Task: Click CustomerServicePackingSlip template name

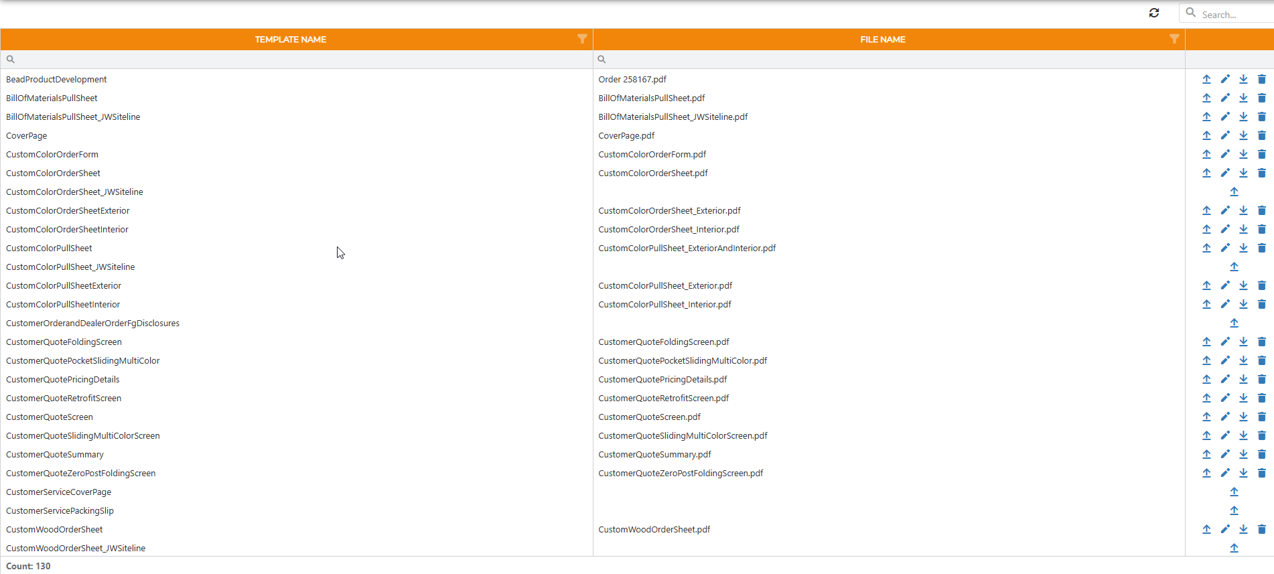Action: 60,511
